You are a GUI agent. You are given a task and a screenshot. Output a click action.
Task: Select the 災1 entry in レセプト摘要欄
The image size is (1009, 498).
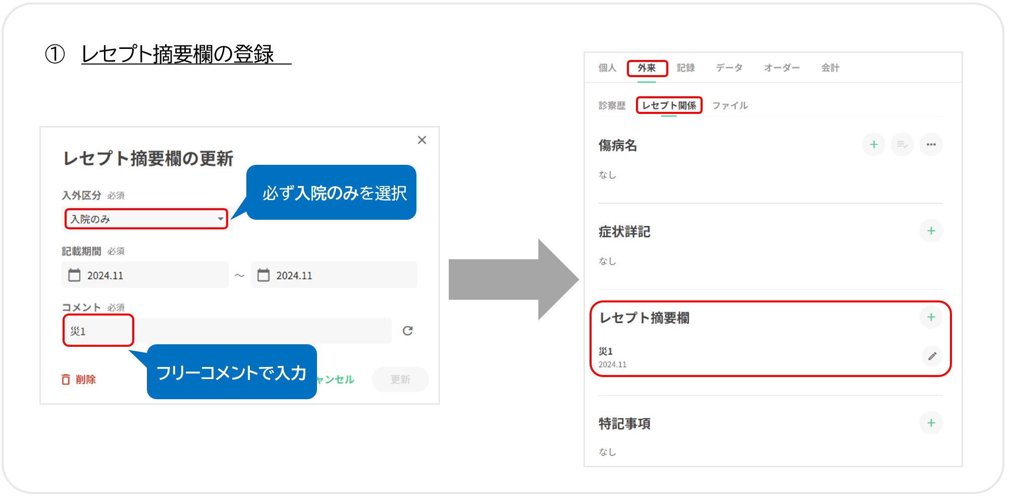pos(606,351)
